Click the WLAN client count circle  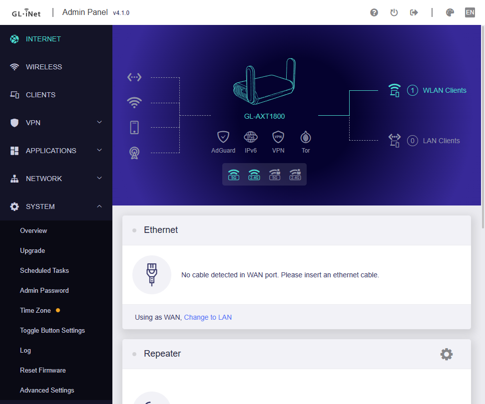412,90
